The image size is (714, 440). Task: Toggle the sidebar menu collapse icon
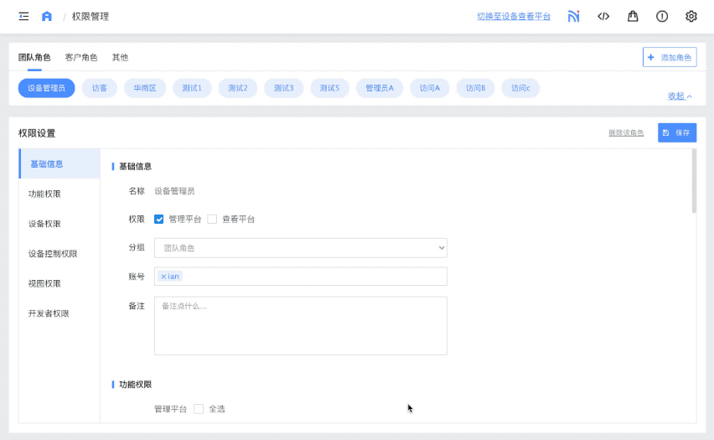pos(23,16)
